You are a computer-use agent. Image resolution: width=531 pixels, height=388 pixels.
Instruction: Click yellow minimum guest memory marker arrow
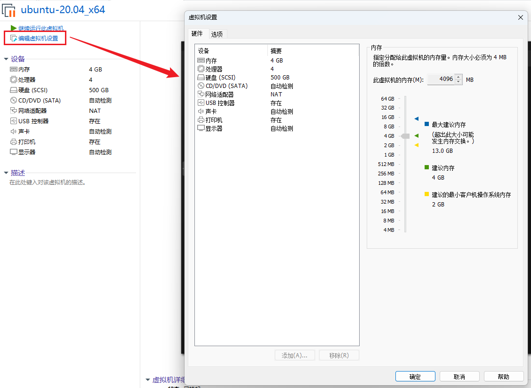pos(417,145)
